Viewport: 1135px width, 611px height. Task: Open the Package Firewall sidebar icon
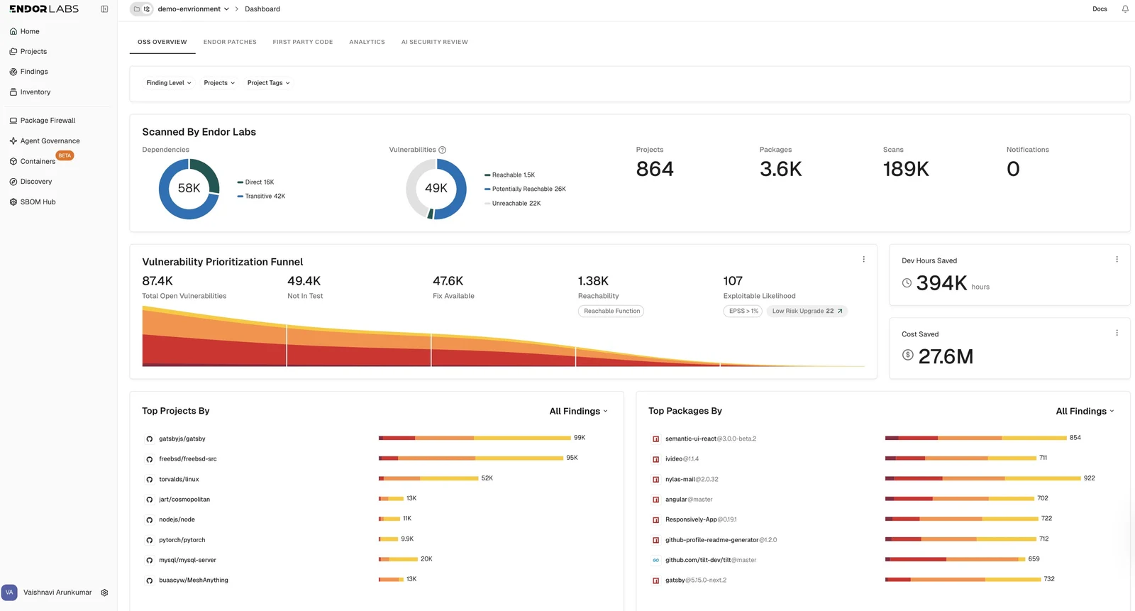13,121
